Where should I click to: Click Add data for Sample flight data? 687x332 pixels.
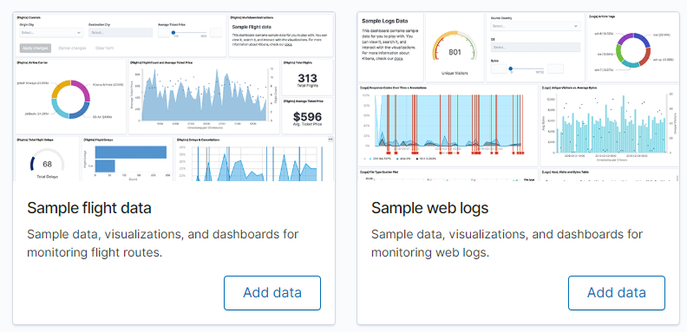pyautogui.click(x=272, y=293)
